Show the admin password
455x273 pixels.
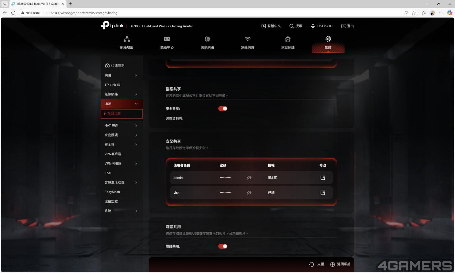249,178
